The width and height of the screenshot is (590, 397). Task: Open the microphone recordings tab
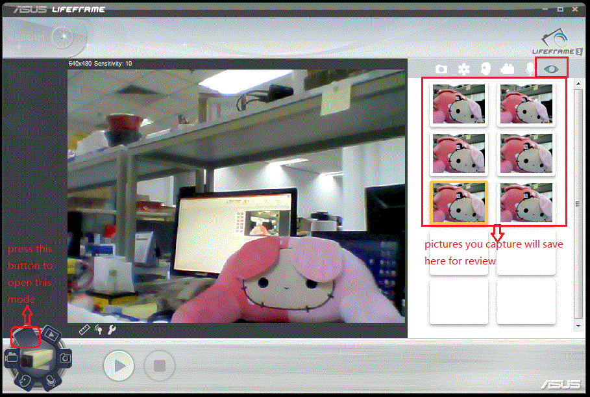[530, 69]
